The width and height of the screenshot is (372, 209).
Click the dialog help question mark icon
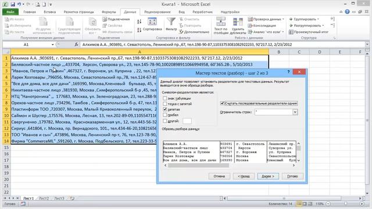pyautogui.click(x=288, y=71)
